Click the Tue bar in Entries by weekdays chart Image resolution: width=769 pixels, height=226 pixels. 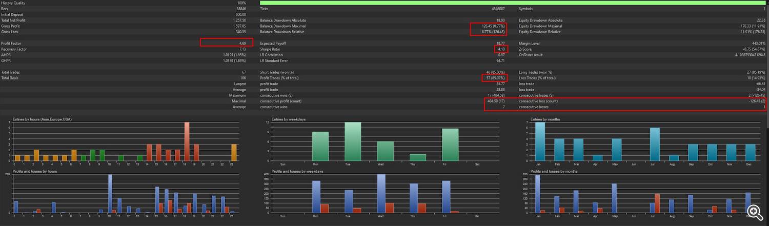pyautogui.click(x=353, y=141)
